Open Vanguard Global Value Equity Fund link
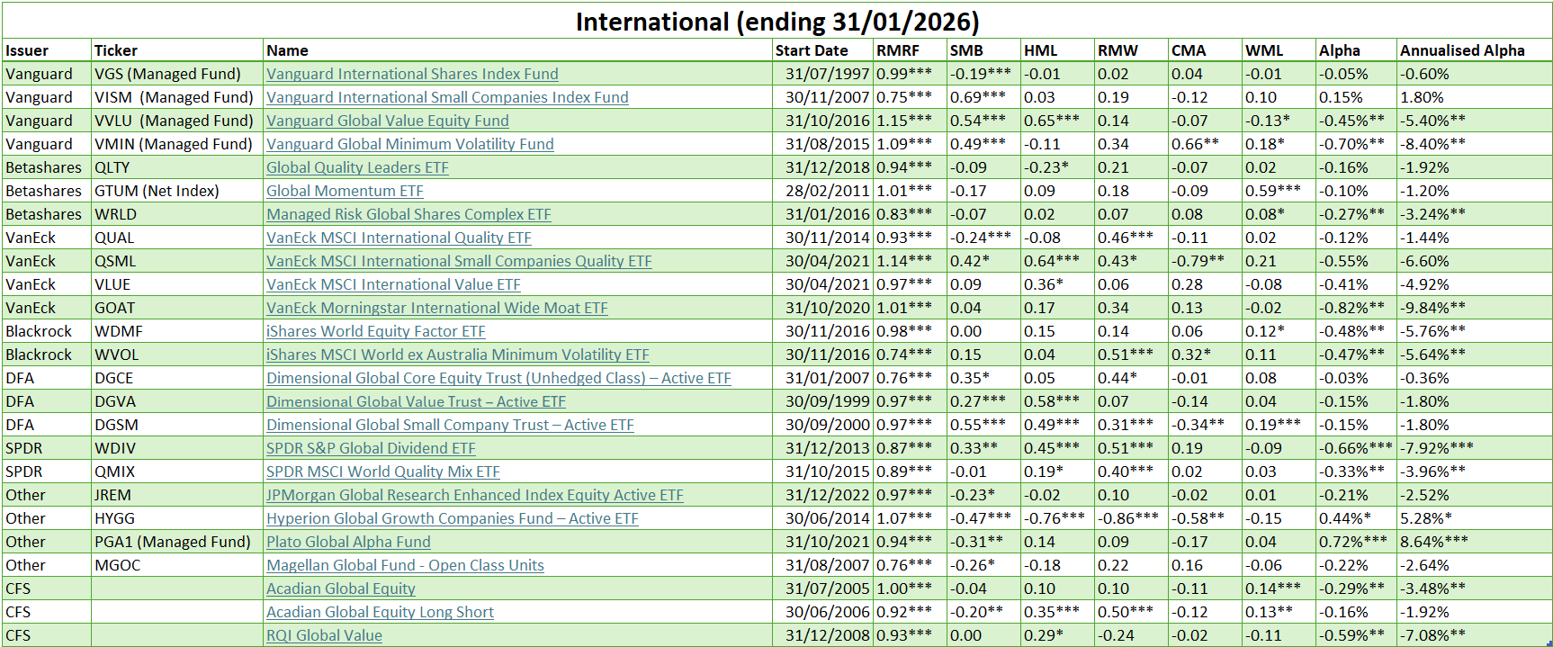This screenshot has height=647, width=1553. pyautogui.click(x=387, y=121)
